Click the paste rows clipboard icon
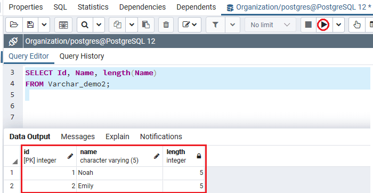Image resolution: width=373 pixels, height=193 pixels. [x=145, y=25]
